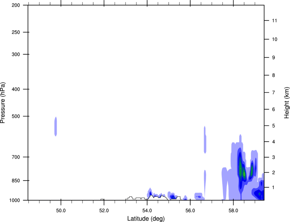Viewport: 290px width, 222px height.
Task: Click the isolated contour blob near 500 hPa
Action: pos(56,126)
